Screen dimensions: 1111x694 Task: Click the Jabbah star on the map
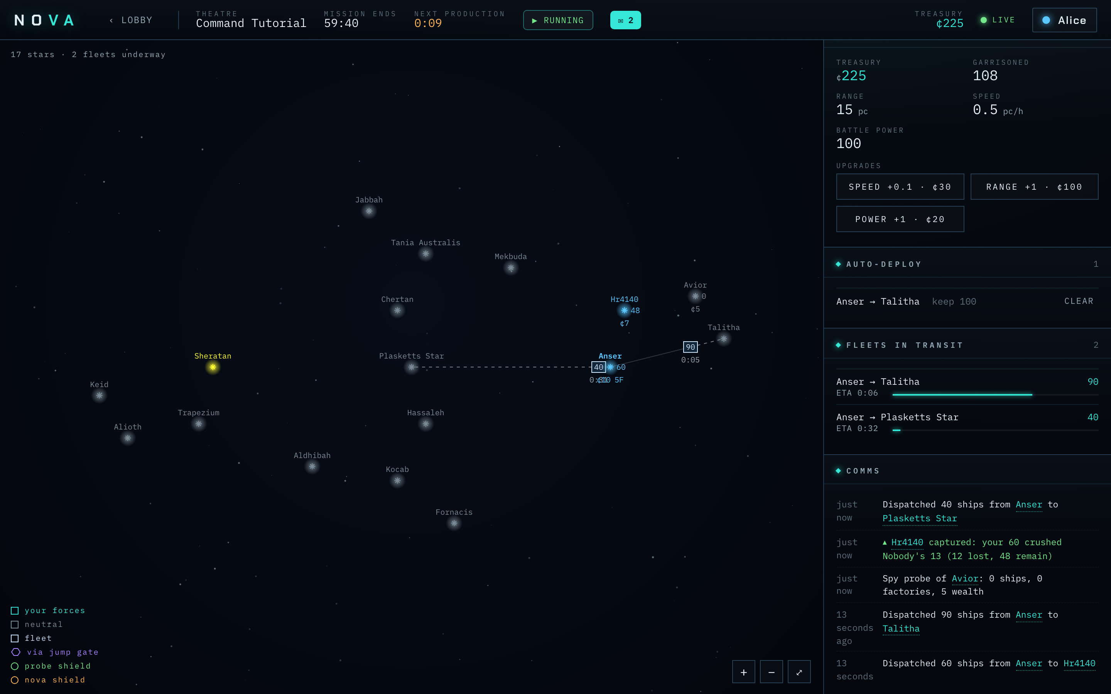pos(369,211)
